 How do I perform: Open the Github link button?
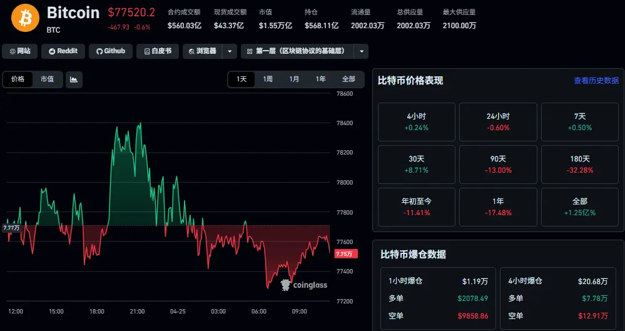(110, 51)
